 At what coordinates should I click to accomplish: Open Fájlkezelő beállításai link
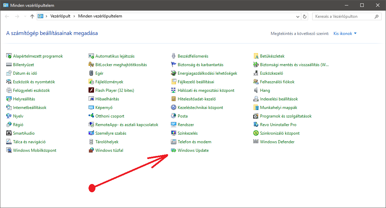[196, 82]
